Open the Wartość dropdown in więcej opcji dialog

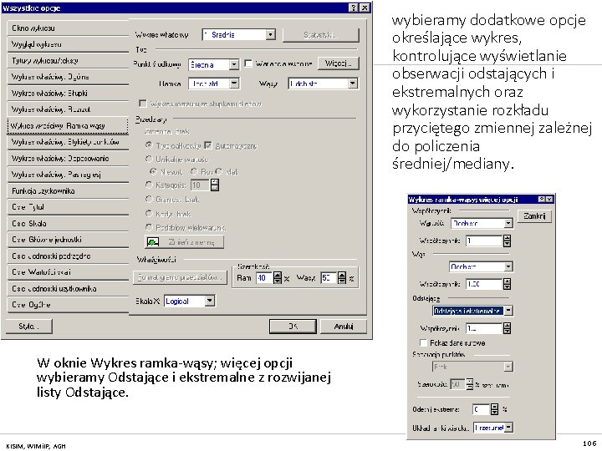coord(508,223)
